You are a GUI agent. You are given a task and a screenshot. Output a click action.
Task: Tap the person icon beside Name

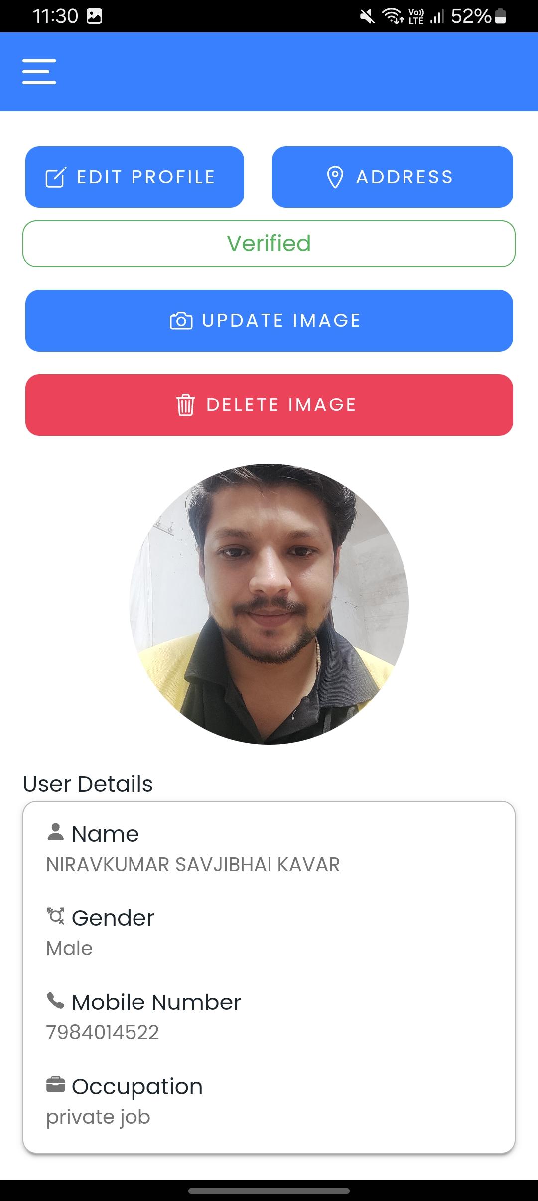tap(55, 832)
